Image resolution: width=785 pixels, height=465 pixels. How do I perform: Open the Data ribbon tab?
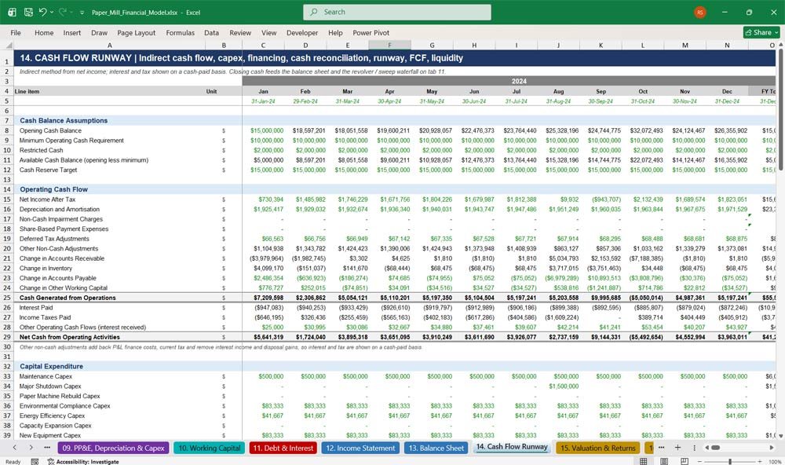[211, 32]
